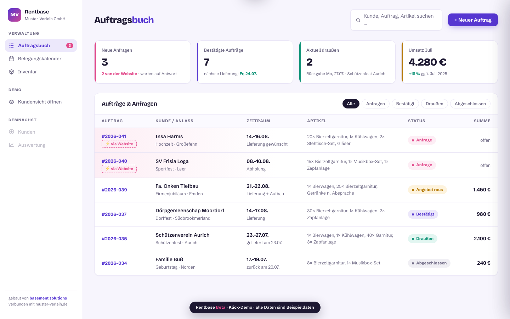Click the Rentbase Beta demo notice banner

[x=255, y=307]
